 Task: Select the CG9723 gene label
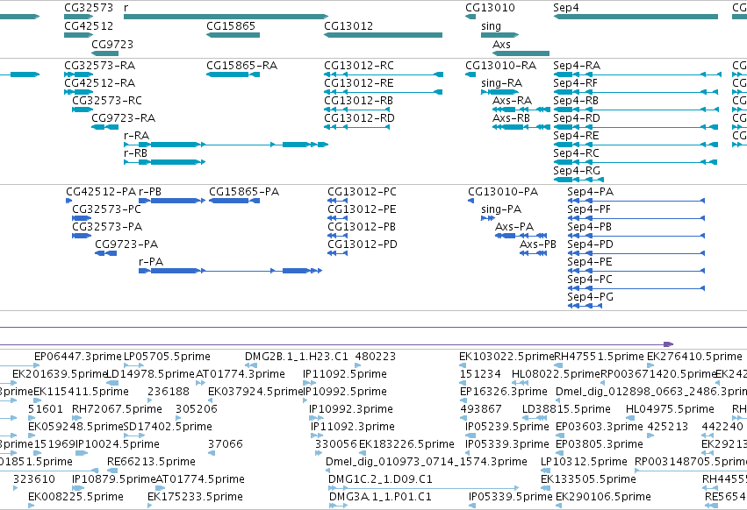pyautogui.click(x=112, y=44)
